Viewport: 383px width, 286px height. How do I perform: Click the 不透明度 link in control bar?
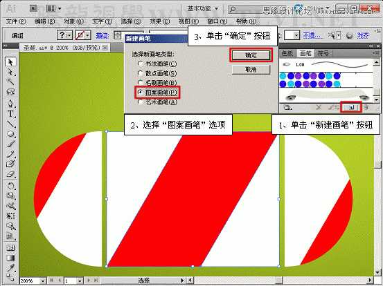[x=313, y=35]
